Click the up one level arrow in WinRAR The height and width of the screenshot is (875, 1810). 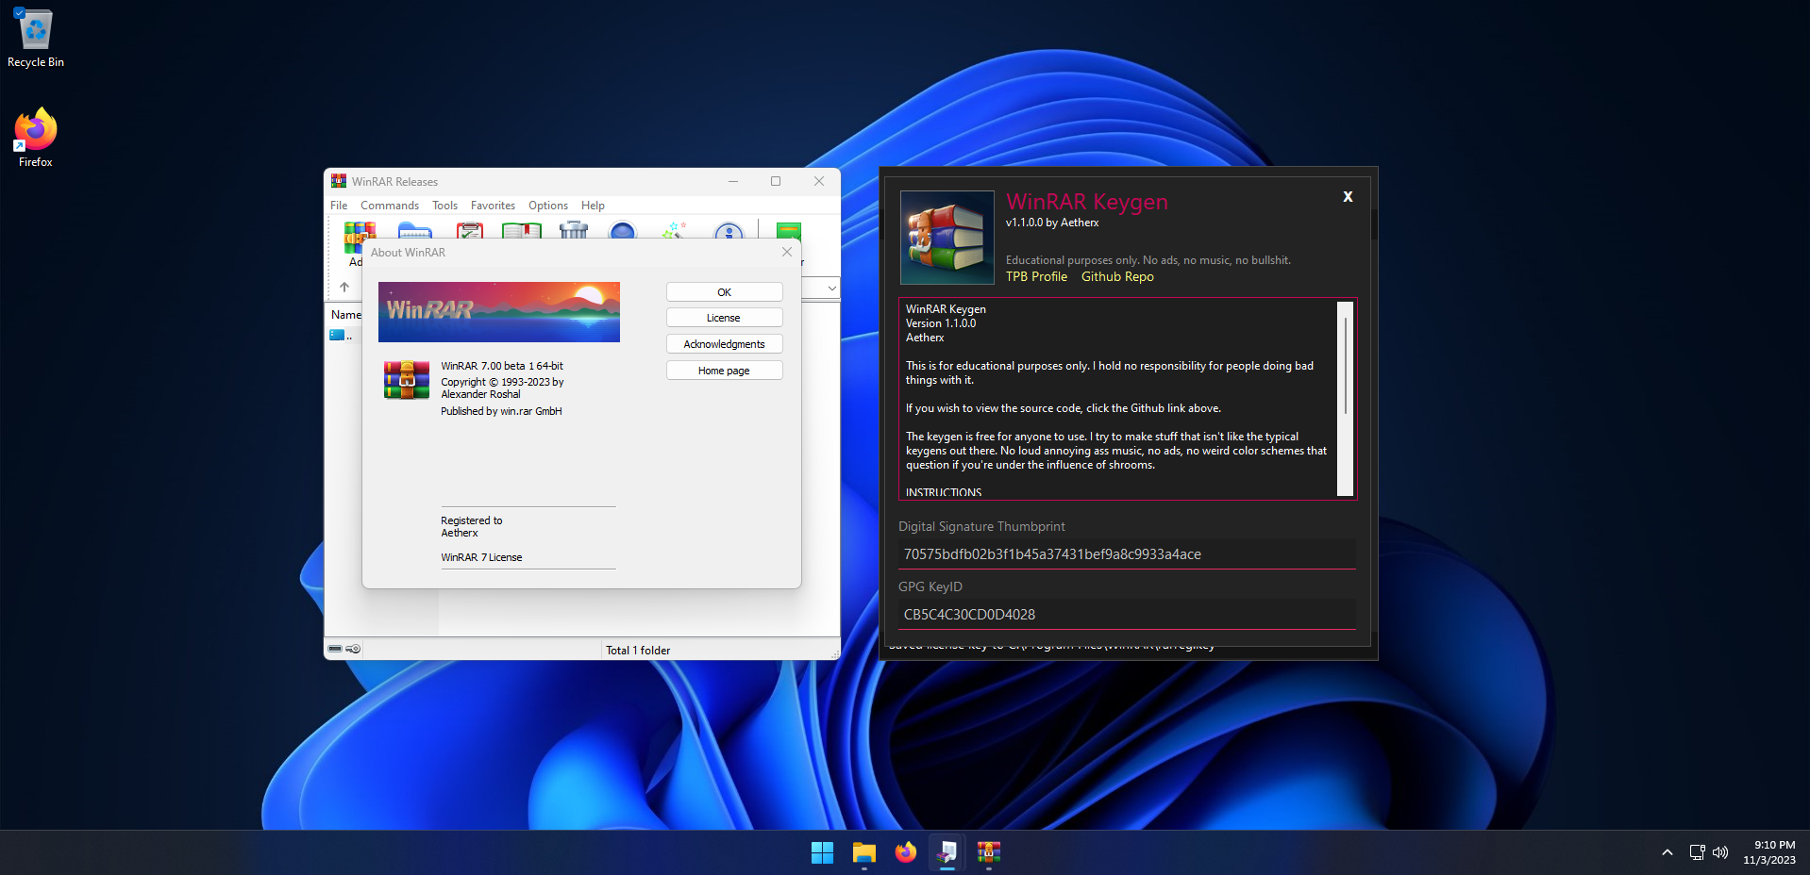(344, 288)
